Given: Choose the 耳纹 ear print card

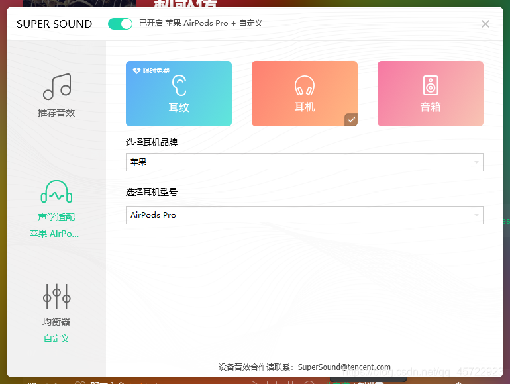Looking at the screenshot, I should click(179, 93).
